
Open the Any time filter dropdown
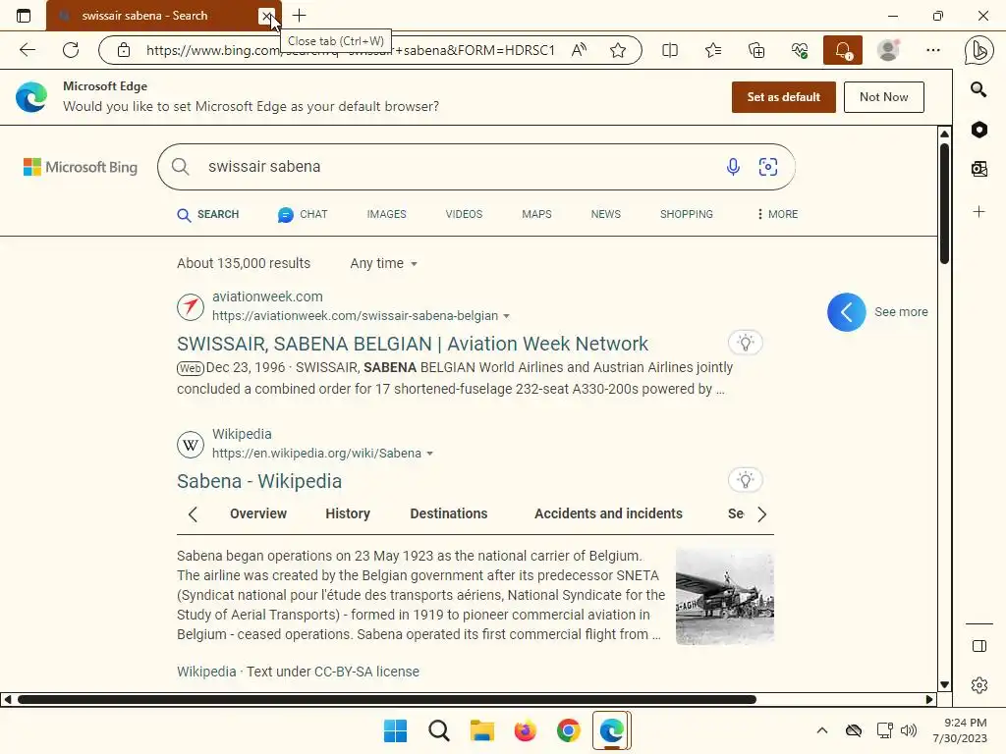pos(384,263)
